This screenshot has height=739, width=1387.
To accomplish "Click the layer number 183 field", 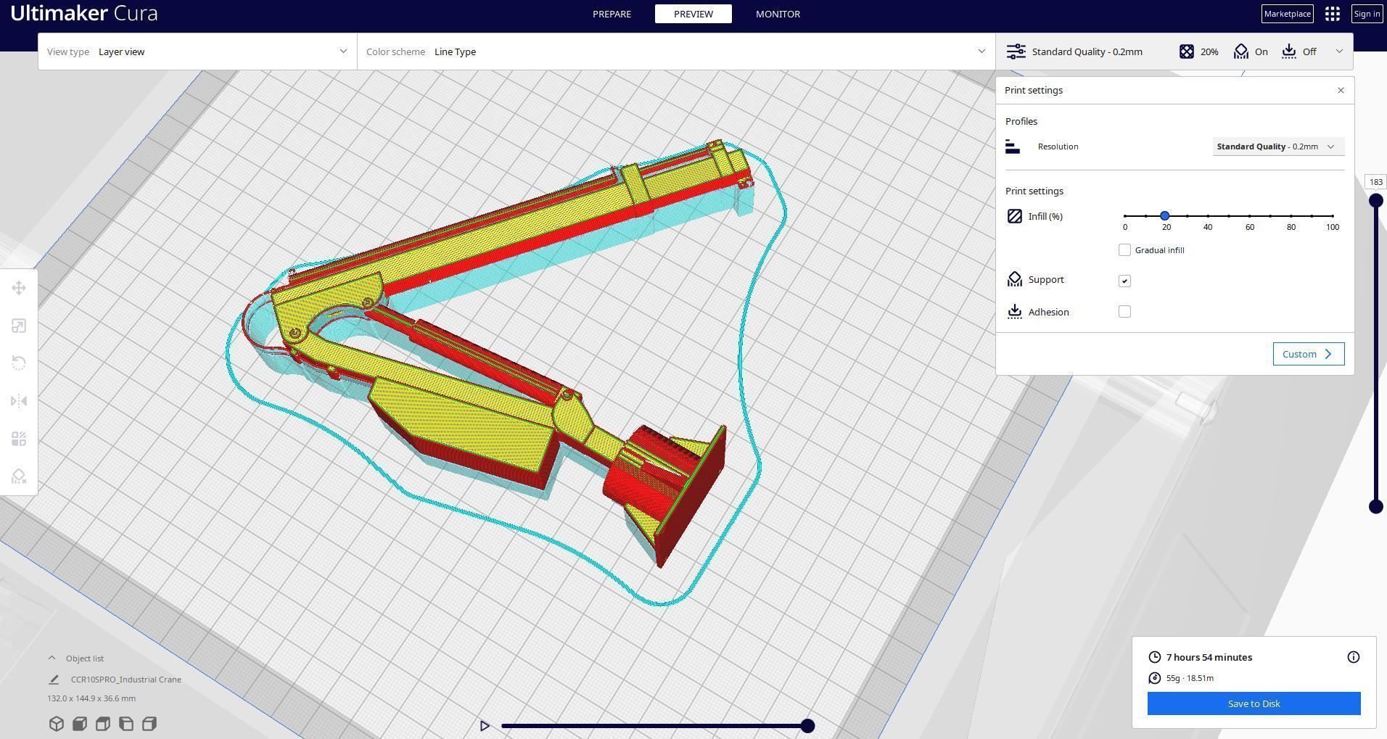I will click(1375, 182).
